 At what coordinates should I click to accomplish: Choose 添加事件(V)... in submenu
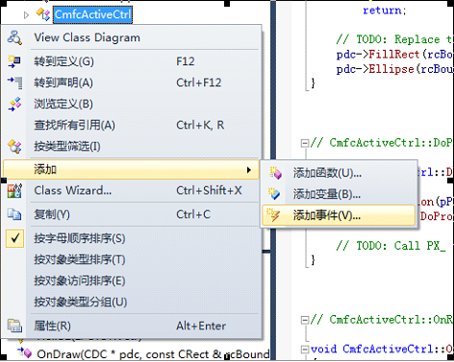pyautogui.click(x=339, y=215)
